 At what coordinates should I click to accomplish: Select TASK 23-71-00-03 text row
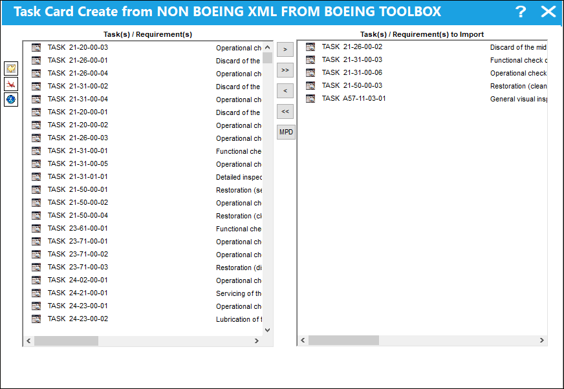pyautogui.click(x=78, y=267)
